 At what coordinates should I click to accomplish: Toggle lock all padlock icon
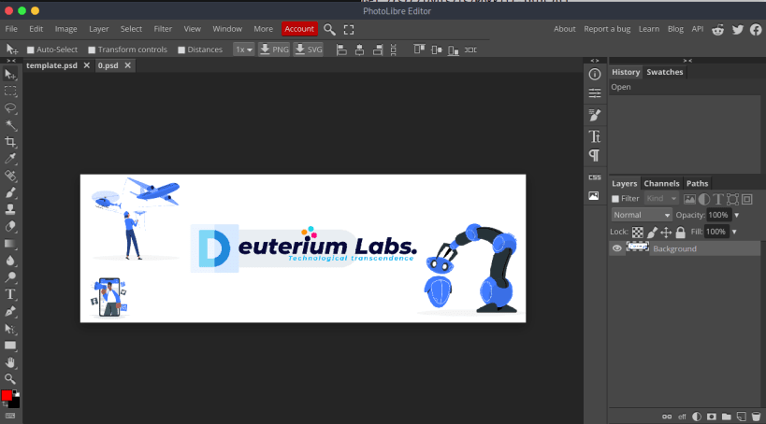coord(681,233)
